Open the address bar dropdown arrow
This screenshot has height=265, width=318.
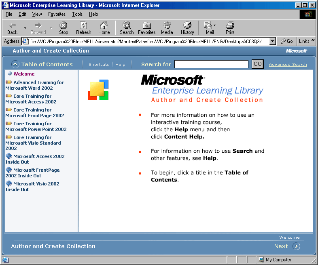point(272,41)
